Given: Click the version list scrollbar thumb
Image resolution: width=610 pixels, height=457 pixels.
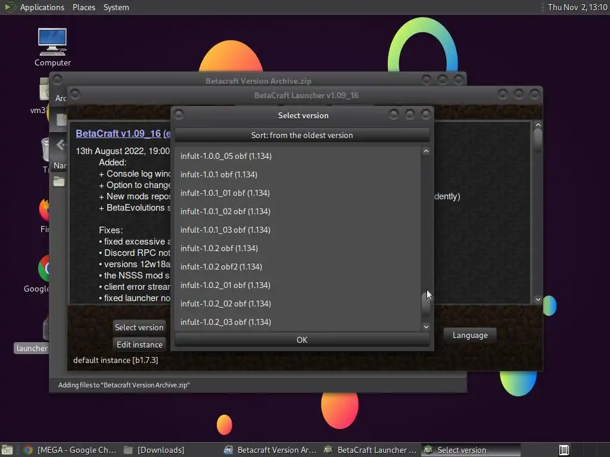Looking at the screenshot, I should pos(426,303).
